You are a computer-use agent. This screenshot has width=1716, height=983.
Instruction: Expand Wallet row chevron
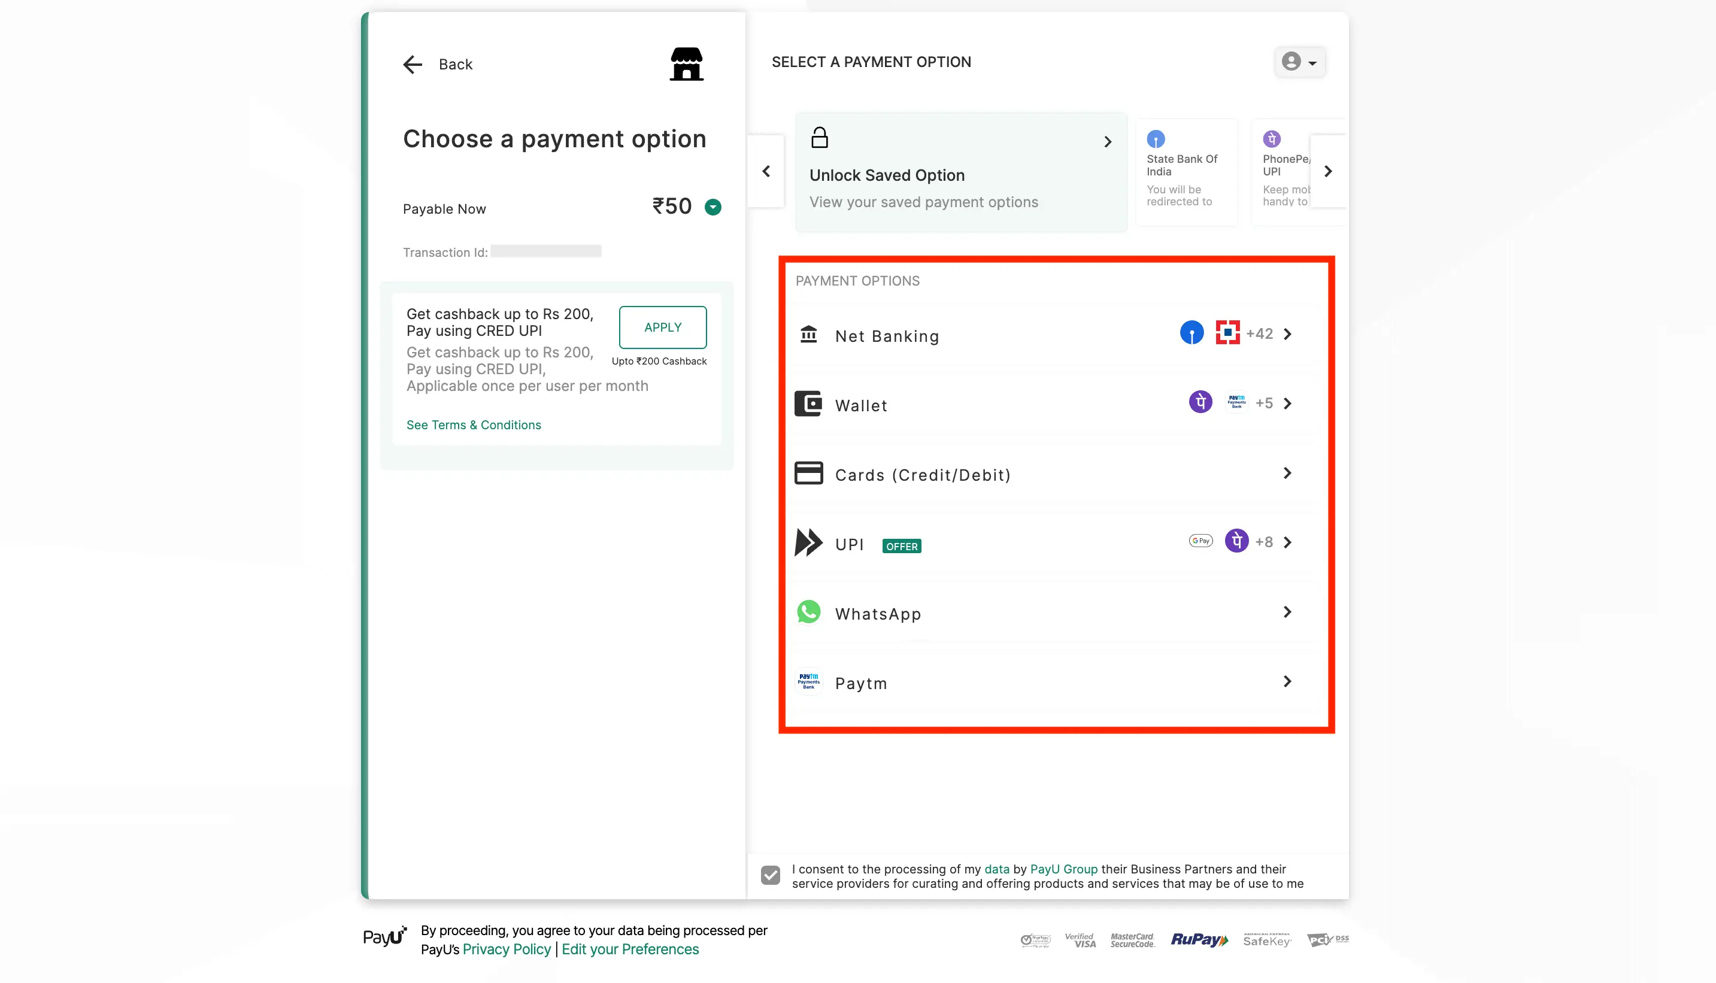tap(1287, 403)
